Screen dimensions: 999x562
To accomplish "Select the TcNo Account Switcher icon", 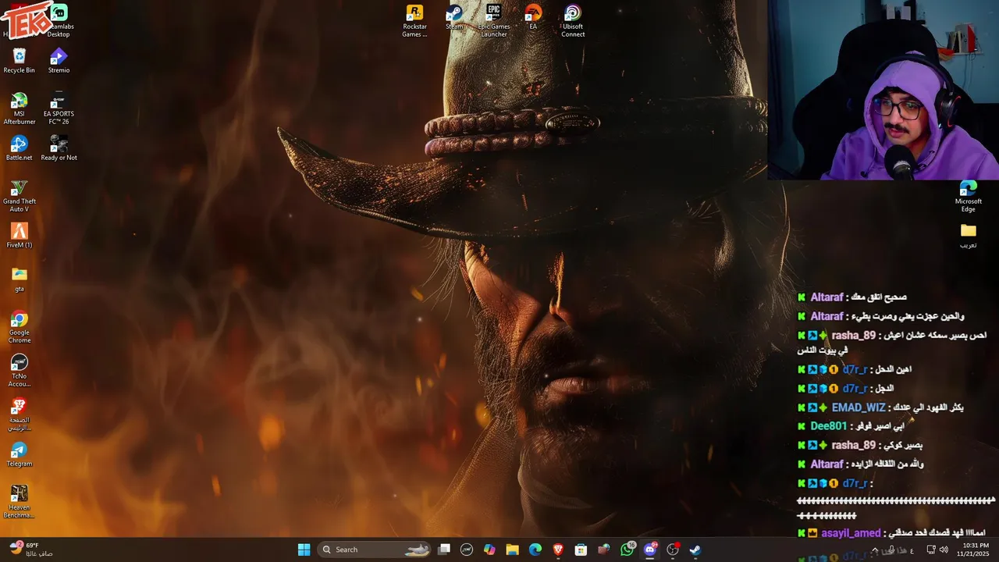I will [x=20, y=371].
